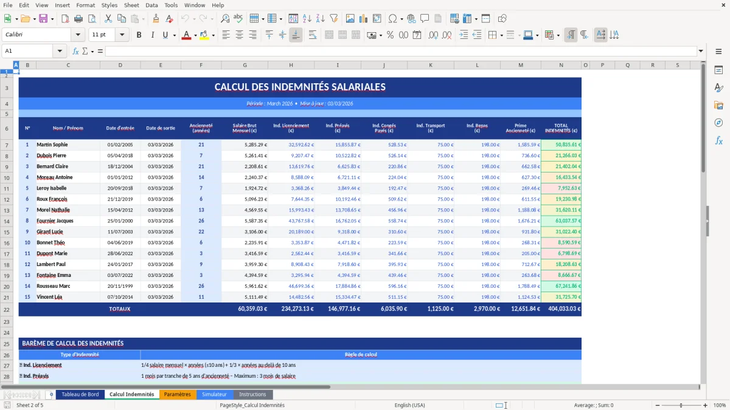Insert a comment with the speech bubble icon
Image resolution: width=730 pixels, height=410 pixels.
(x=425, y=19)
